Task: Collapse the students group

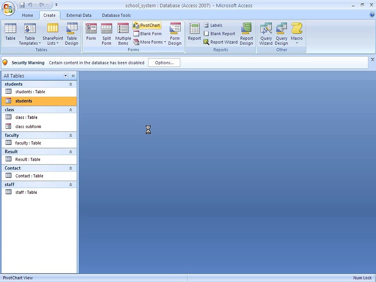Action: coord(71,84)
